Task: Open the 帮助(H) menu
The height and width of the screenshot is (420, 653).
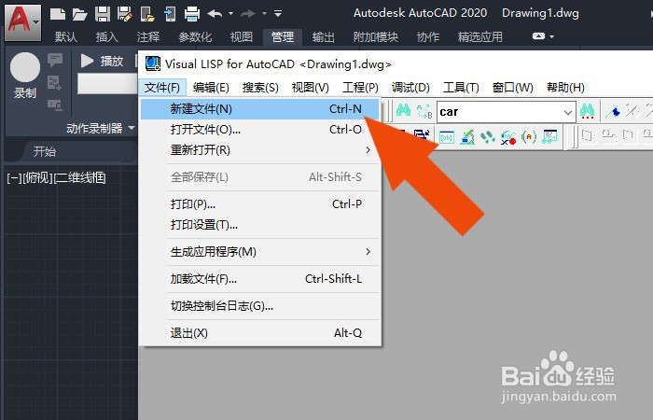Action: [565, 88]
